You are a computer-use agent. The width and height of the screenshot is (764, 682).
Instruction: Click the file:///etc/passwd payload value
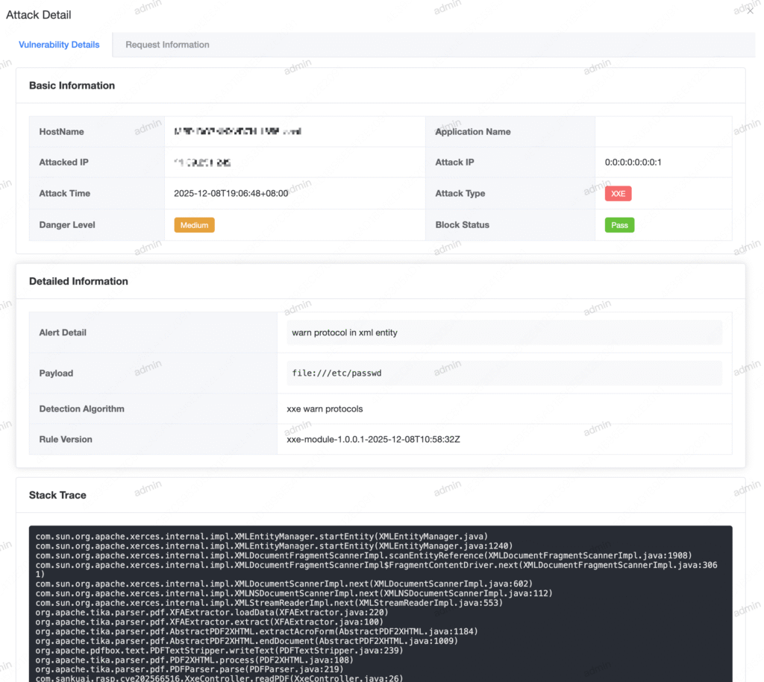coord(336,373)
